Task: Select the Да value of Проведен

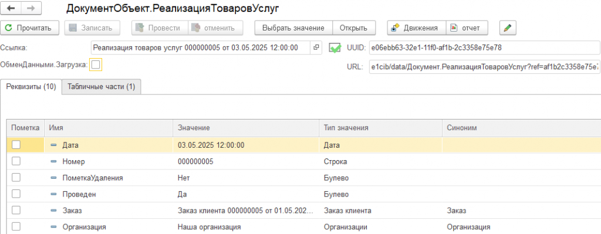Action: pos(246,194)
